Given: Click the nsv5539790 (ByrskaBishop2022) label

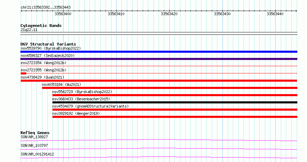Looking at the screenshot, I should click(x=51, y=48).
